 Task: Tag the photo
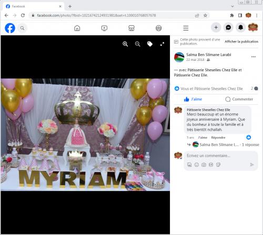[150, 44]
